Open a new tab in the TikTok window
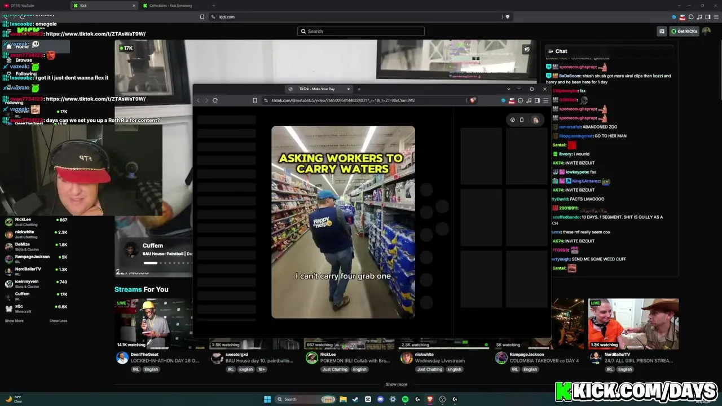The image size is (722, 406). pyautogui.click(x=359, y=89)
